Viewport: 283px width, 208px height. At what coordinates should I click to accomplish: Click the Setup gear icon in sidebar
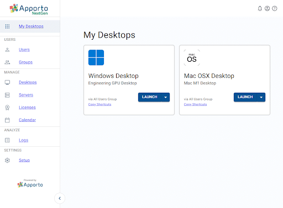tap(7, 160)
